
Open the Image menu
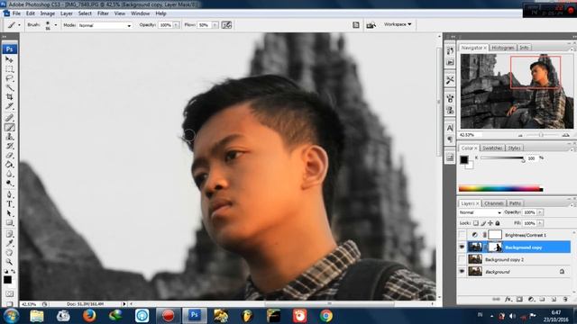pos(48,13)
